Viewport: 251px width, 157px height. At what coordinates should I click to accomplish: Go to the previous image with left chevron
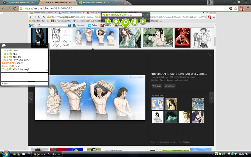click(30, 98)
